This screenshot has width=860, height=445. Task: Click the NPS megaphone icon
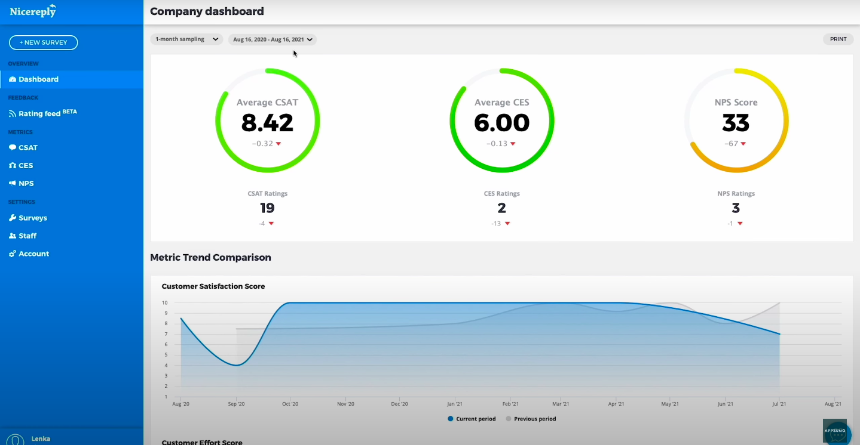tap(13, 184)
